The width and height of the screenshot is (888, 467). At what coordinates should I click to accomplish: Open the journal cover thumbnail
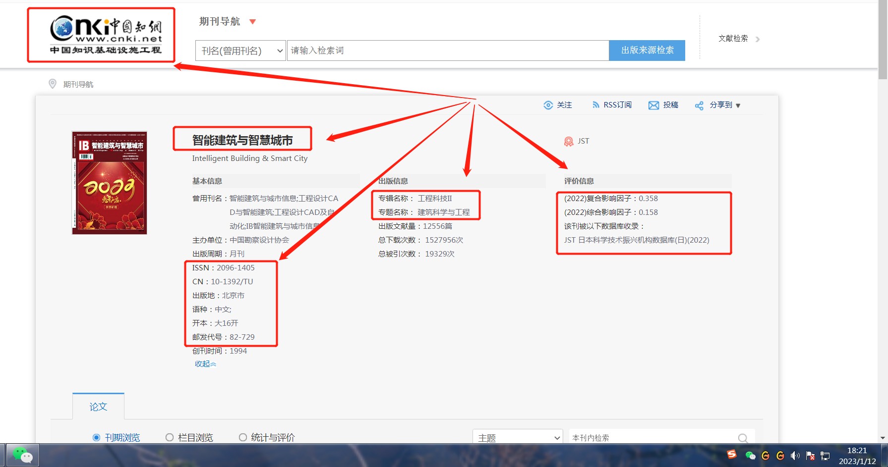[110, 183]
